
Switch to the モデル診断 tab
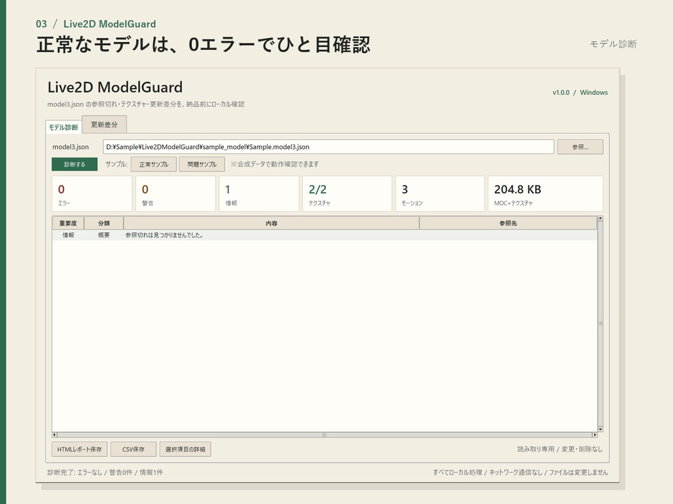(64, 127)
